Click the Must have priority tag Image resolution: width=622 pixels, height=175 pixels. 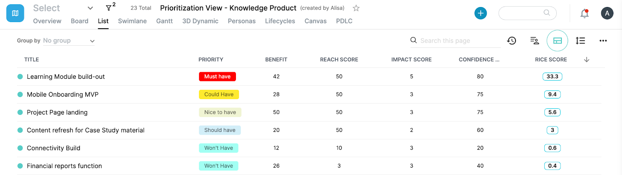tap(217, 76)
